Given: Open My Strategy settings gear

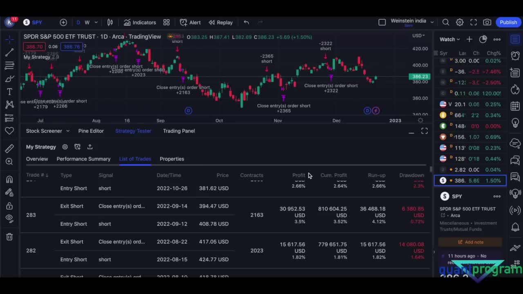Looking at the screenshot, I should pos(65,147).
